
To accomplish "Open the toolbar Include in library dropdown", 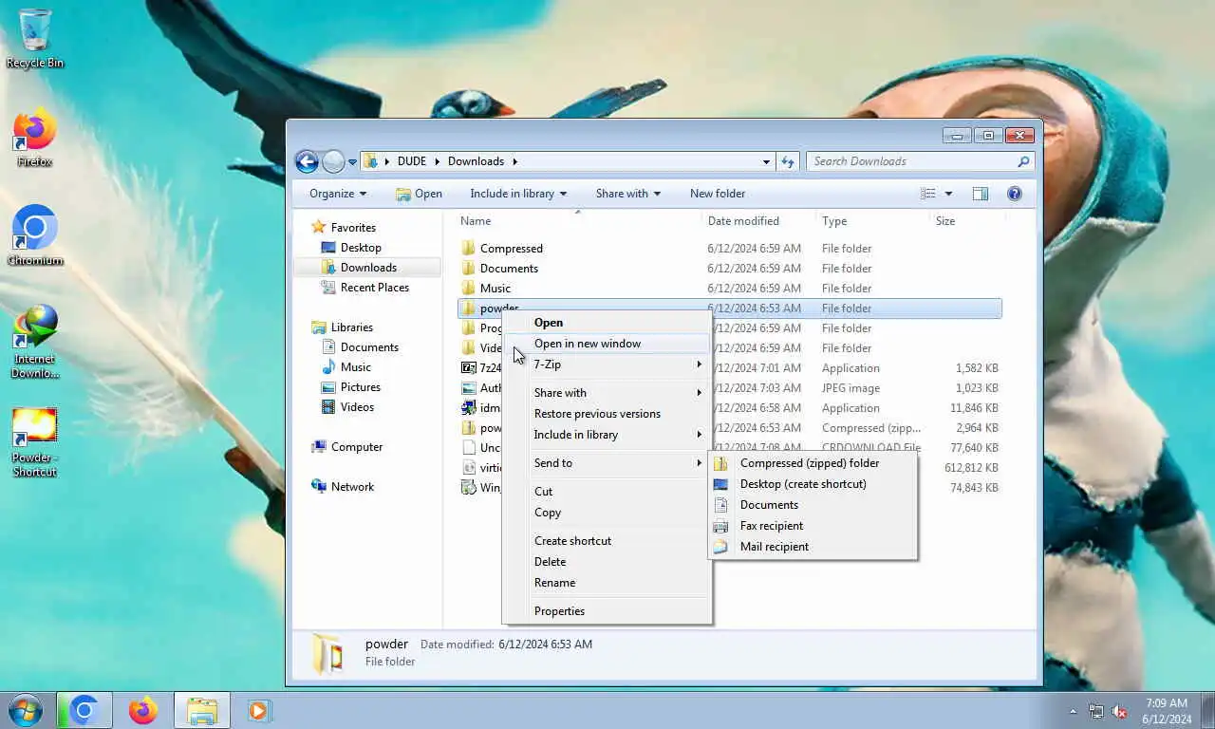I will click(x=517, y=194).
